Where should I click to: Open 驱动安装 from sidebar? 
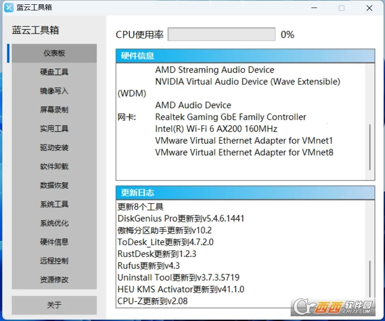click(x=54, y=148)
